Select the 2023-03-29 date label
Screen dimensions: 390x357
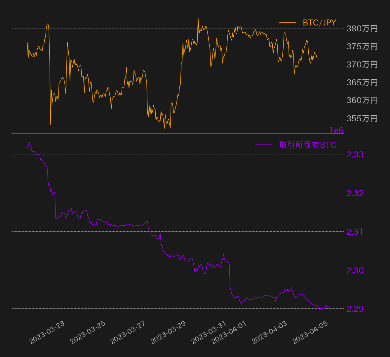[x=168, y=333]
